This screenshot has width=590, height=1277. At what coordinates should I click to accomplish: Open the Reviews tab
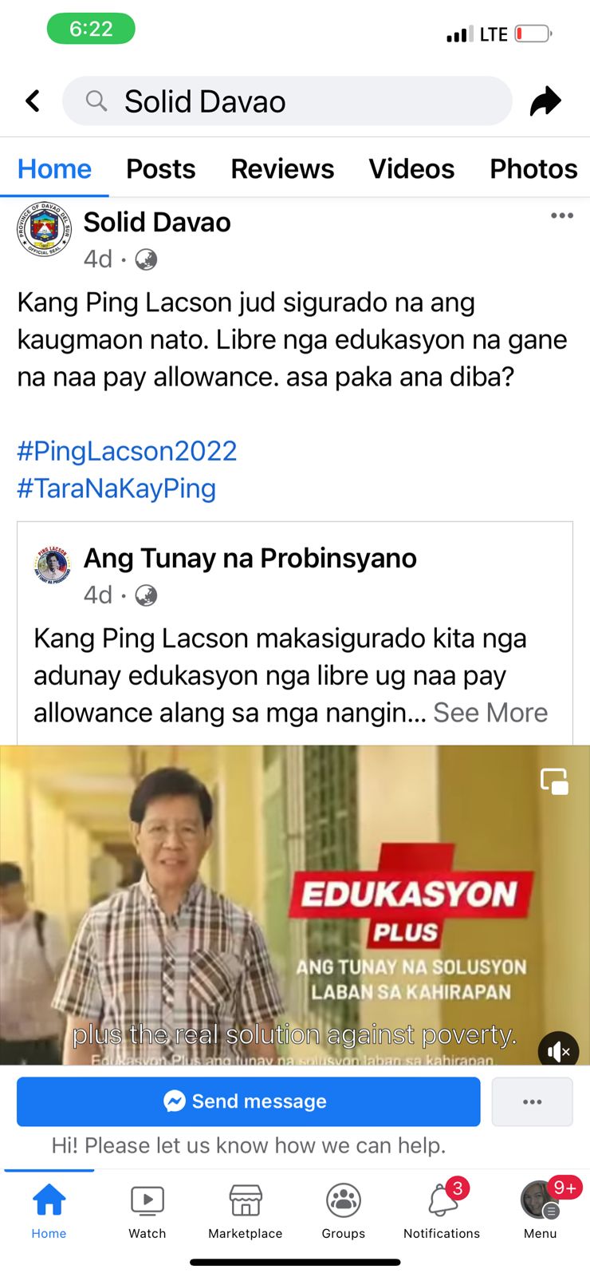coord(282,169)
